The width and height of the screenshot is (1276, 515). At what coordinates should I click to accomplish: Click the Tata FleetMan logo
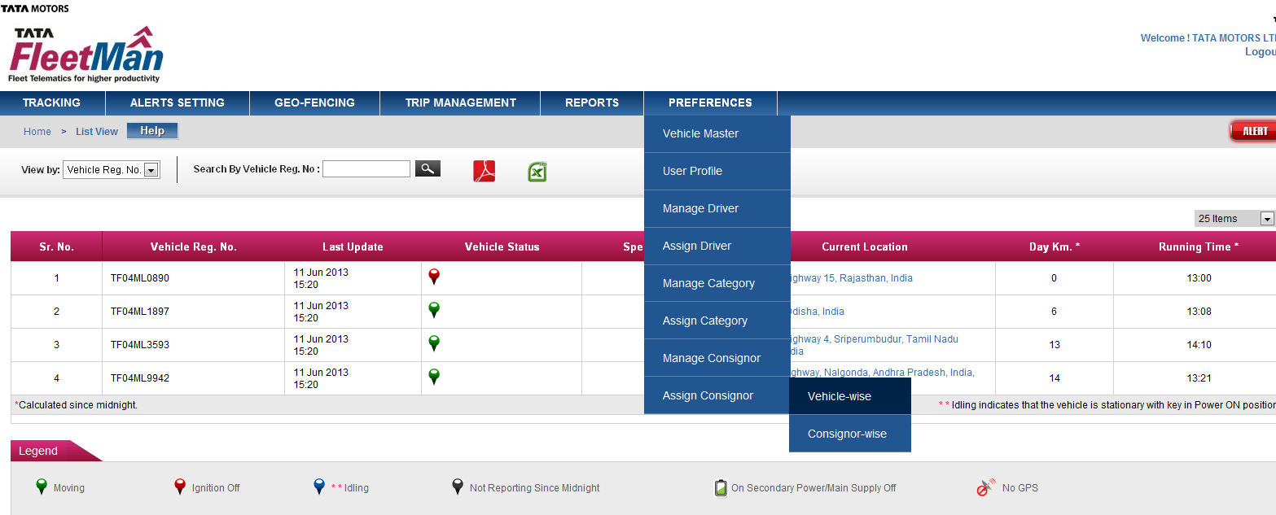[86, 55]
